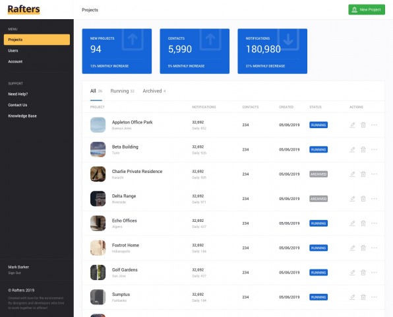The width and height of the screenshot is (393, 317).
Task: Click trash icon for Echo Offices row
Action: click(363, 223)
